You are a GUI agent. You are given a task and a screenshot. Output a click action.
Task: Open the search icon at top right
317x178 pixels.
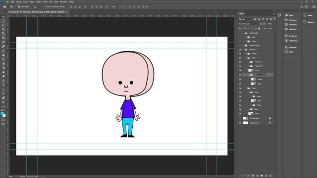point(302,6)
